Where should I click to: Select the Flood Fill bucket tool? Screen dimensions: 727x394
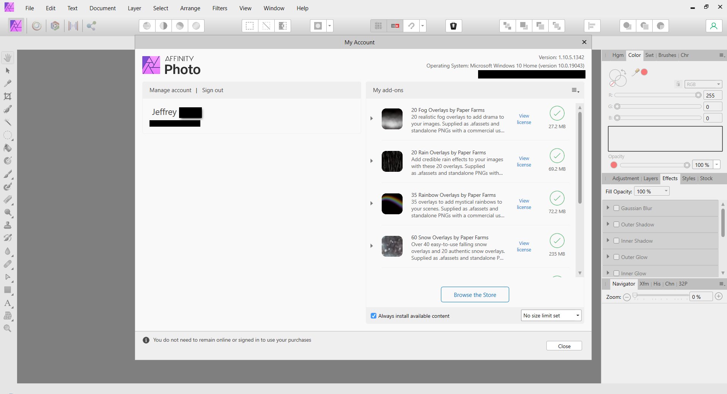click(x=8, y=148)
